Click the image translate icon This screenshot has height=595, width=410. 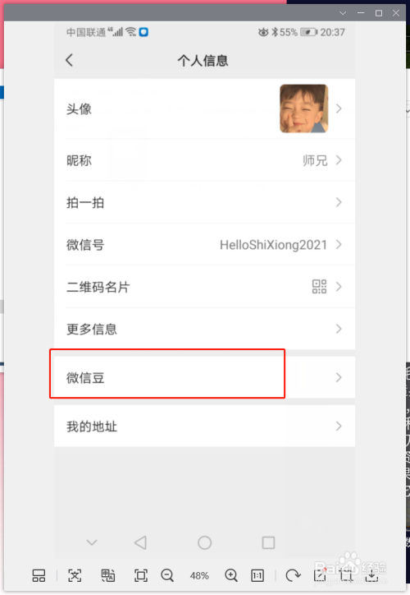click(108, 575)
